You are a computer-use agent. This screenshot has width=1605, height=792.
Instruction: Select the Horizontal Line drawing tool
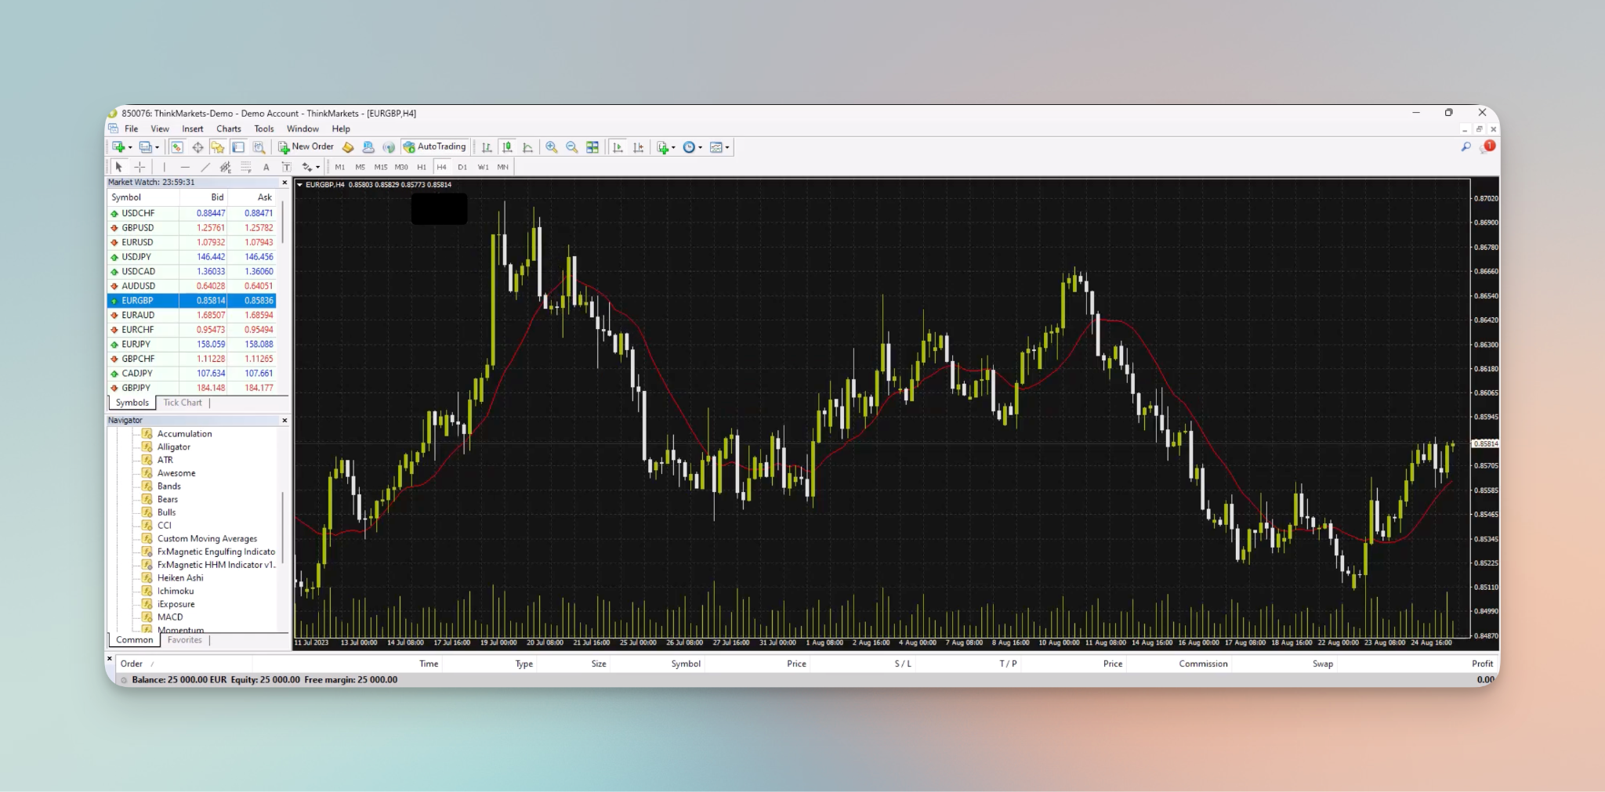click(x=185, y=167)
